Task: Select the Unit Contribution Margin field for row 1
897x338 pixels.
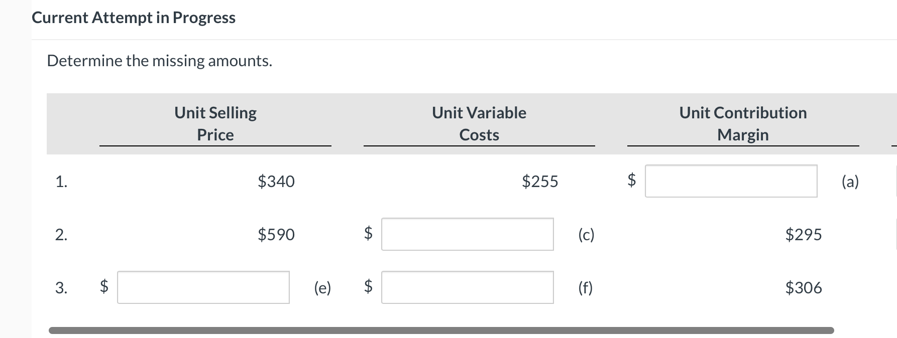Action: coord(732,182)
